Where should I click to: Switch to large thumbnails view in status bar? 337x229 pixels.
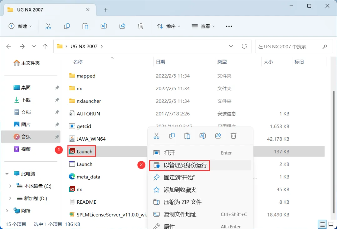(331, 225)
